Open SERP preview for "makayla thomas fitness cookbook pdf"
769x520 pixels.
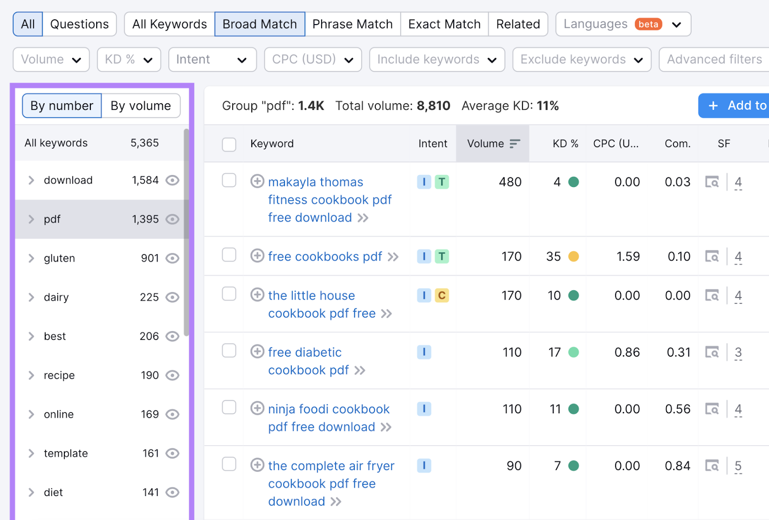(x=712, y=182)
